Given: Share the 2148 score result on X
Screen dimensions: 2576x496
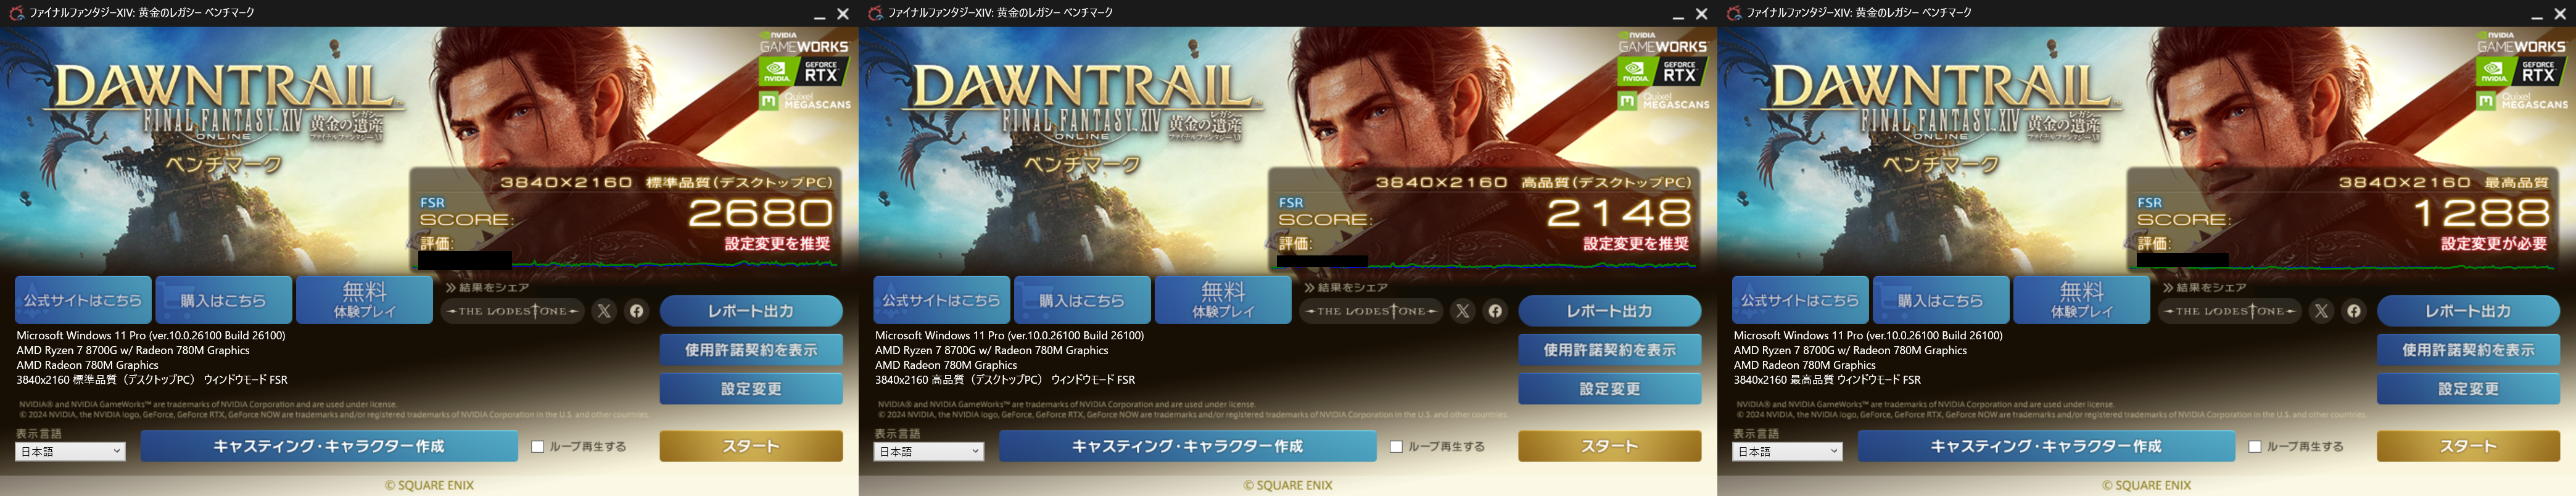Looking at the screenshot, I should coord(1463,311).
